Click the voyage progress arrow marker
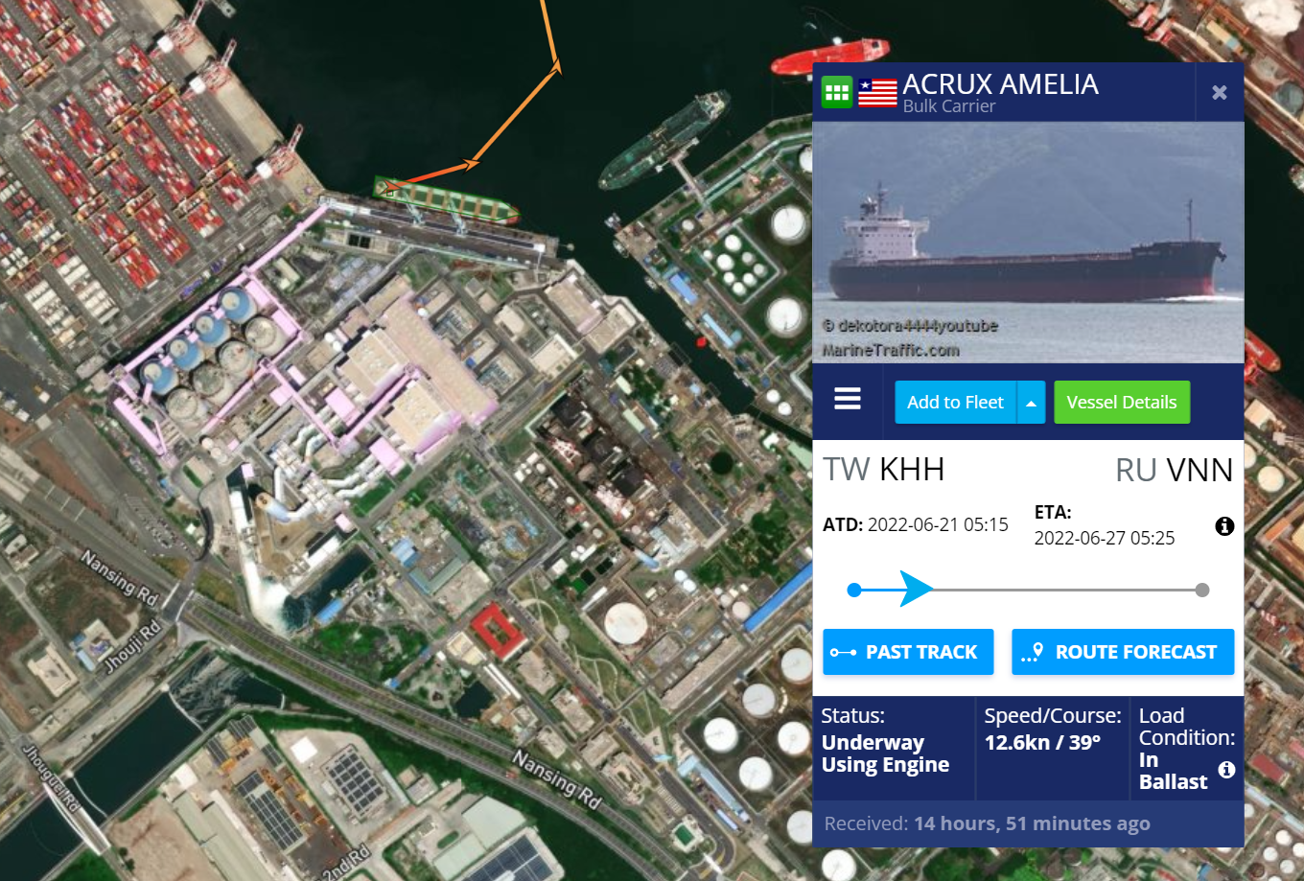 [x=916, y=589]
